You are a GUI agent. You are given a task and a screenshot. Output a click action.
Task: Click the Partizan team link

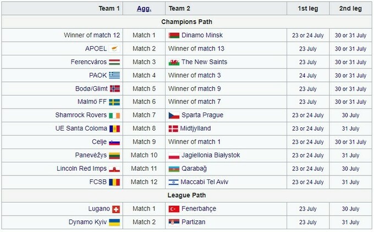(x=194, y=222)
